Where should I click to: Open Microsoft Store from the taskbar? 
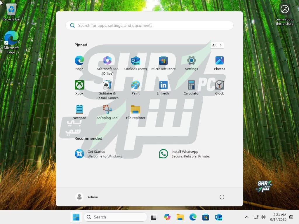[x=206, y=217]
